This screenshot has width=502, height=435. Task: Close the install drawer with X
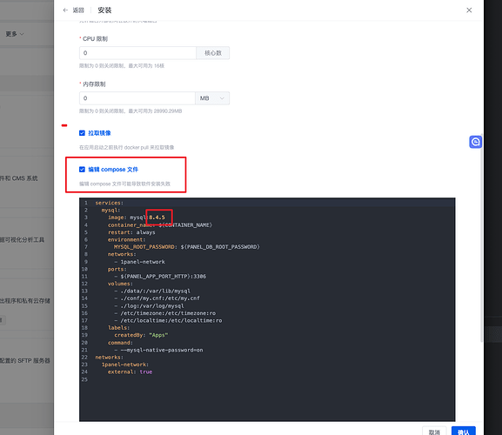tap(469, 10)
